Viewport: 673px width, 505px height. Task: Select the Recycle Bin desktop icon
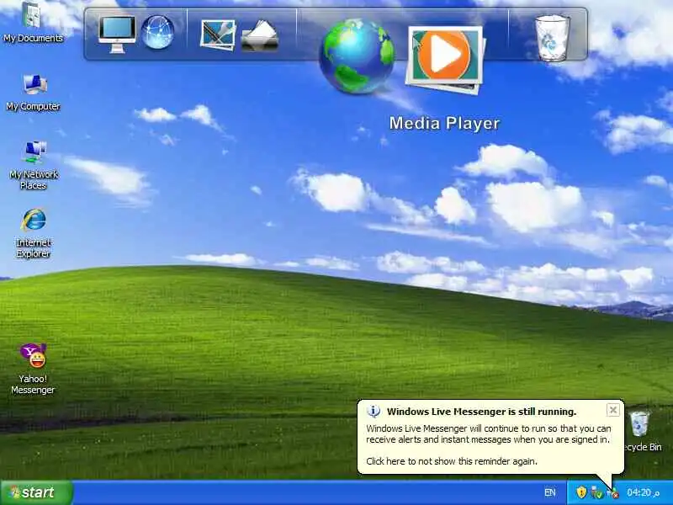(x=641, y=431)
